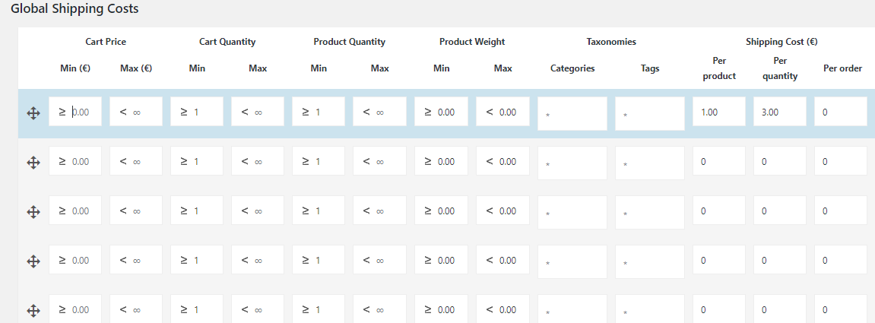Click the fourth row's move handle icon

(33, 261)
